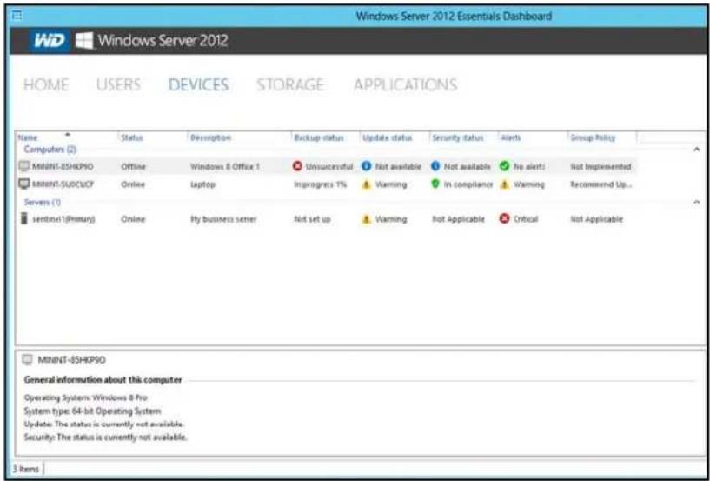Click the computer icon in the details pane
Screen dimensions: 710x481
pos(28,360)
